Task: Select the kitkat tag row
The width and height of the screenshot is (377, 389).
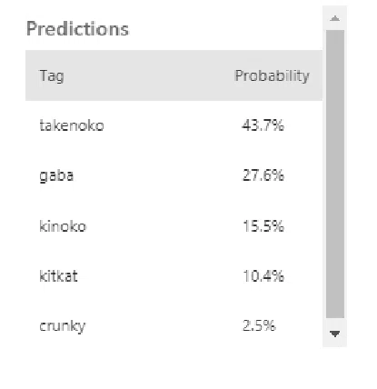Action: 174,276
